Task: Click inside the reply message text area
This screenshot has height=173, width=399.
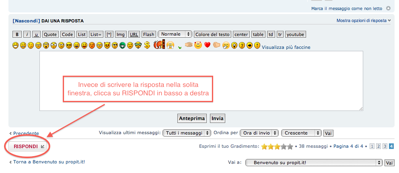Action: tap(201, 80)
